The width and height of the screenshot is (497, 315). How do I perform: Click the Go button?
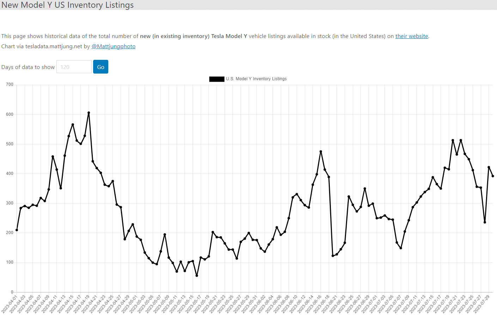[101, 67]
